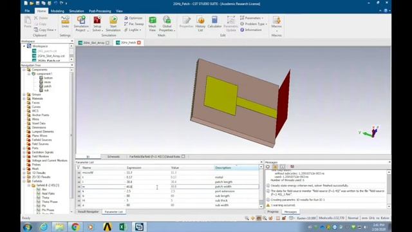Open Global Properties for mesh
412x232 pixels.
tap(167, 23)
